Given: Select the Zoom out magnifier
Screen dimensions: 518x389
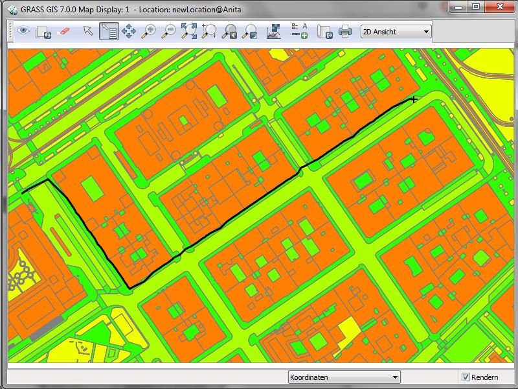Looking at the screenshot, I should tap(169, 31).
